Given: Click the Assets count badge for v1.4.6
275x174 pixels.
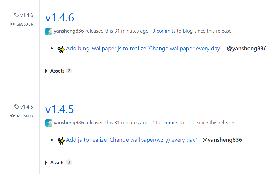Looking at the screenshot, I should point(69,71).
